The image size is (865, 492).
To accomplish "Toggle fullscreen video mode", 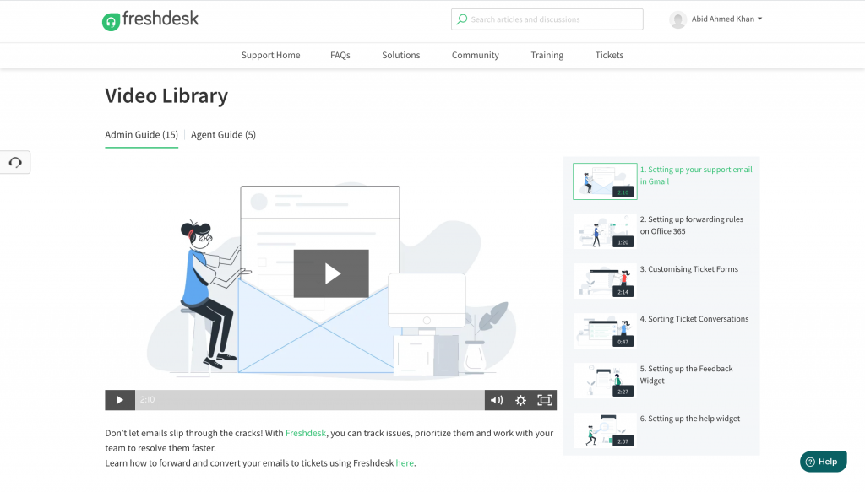I will click(x=545, y=400).
